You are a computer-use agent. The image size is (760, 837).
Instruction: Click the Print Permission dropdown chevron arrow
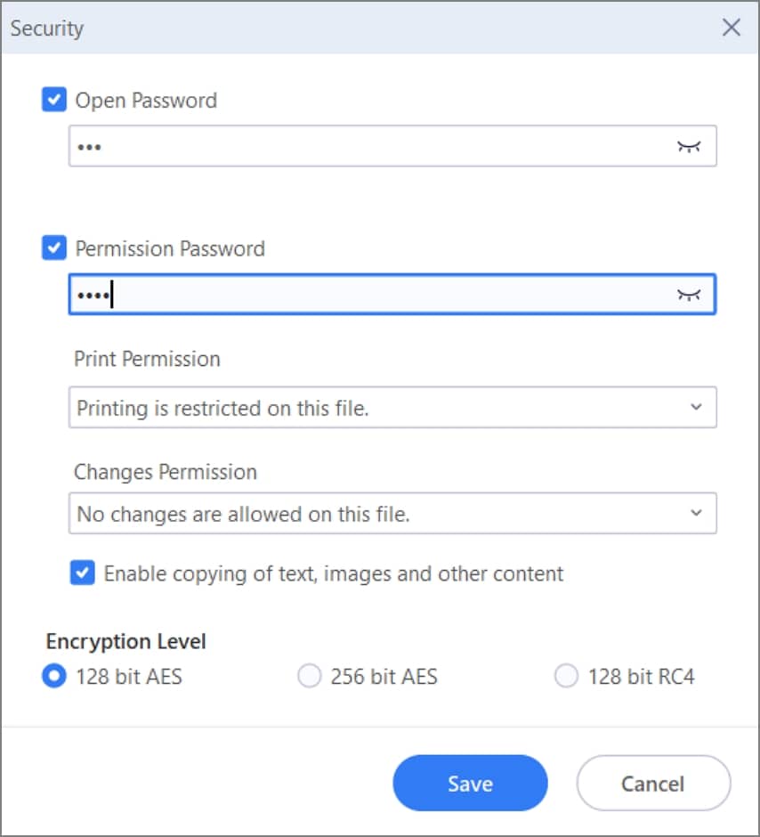pyautogui.click(x=696, y=408)
